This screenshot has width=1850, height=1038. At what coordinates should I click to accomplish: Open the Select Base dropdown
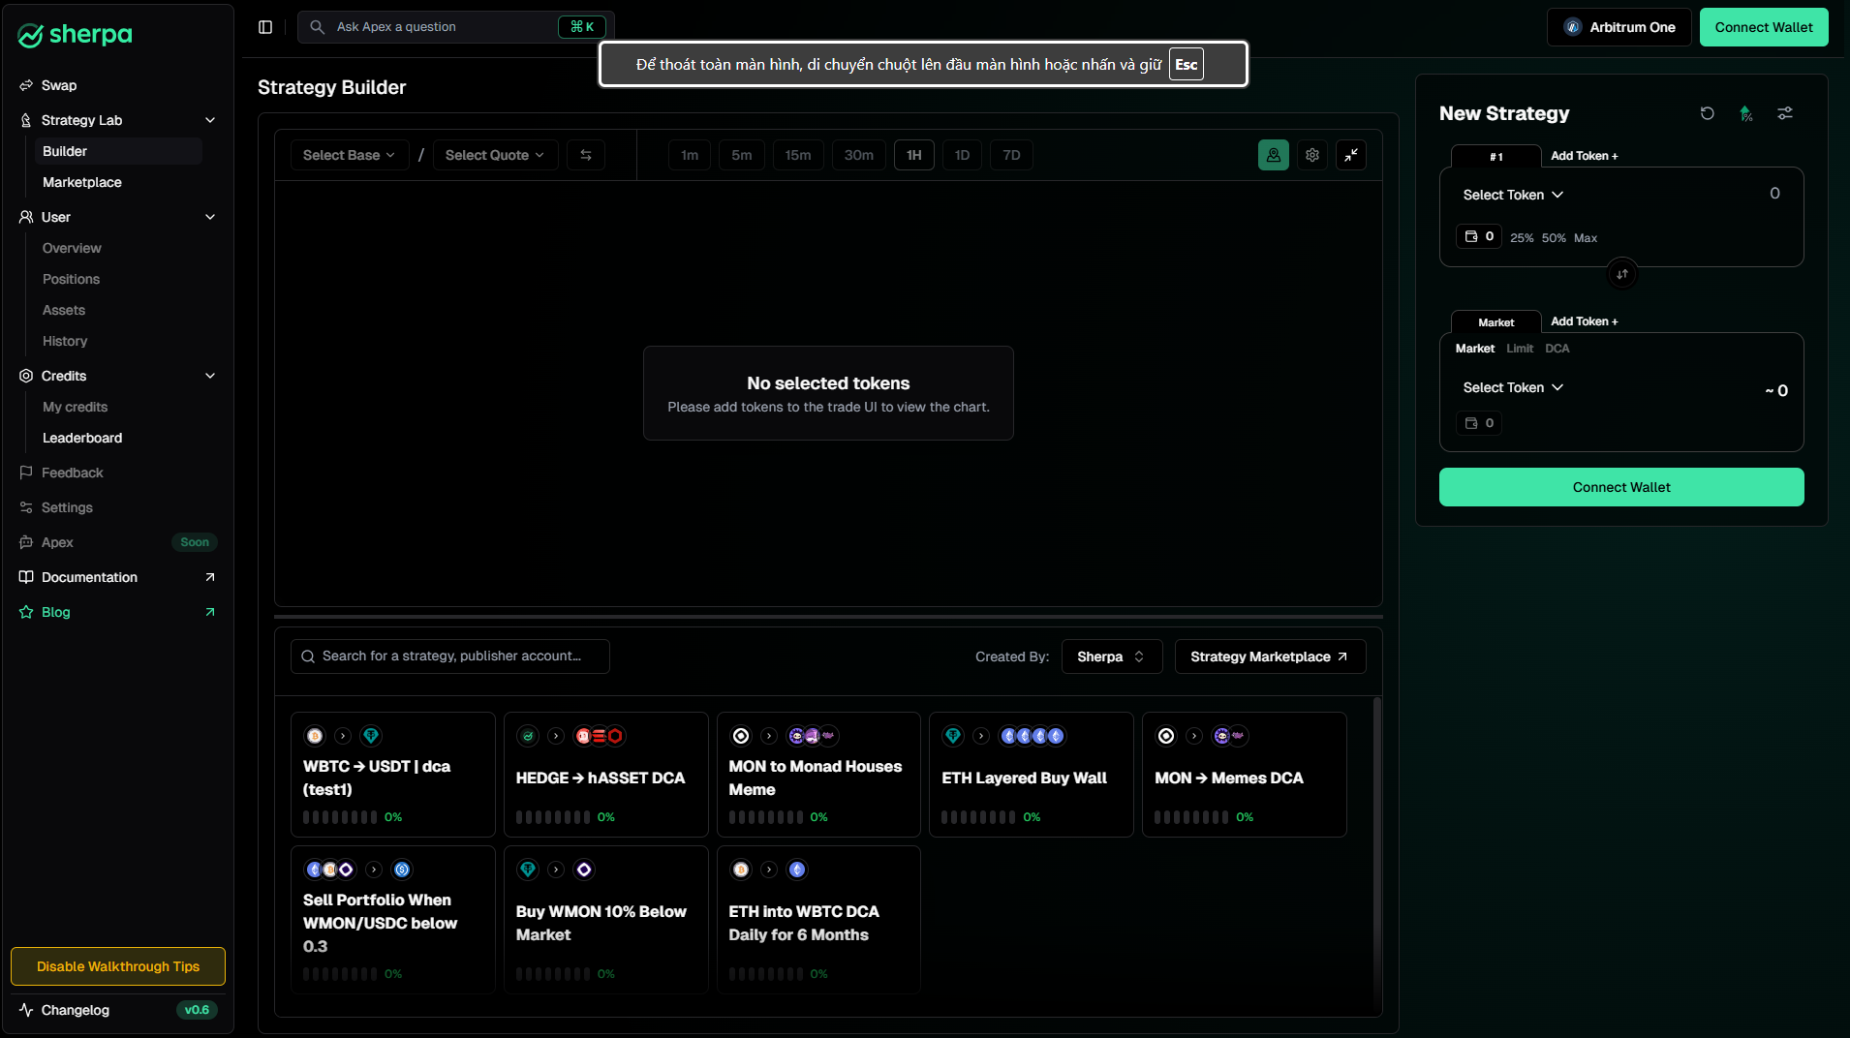pos(349,155)
